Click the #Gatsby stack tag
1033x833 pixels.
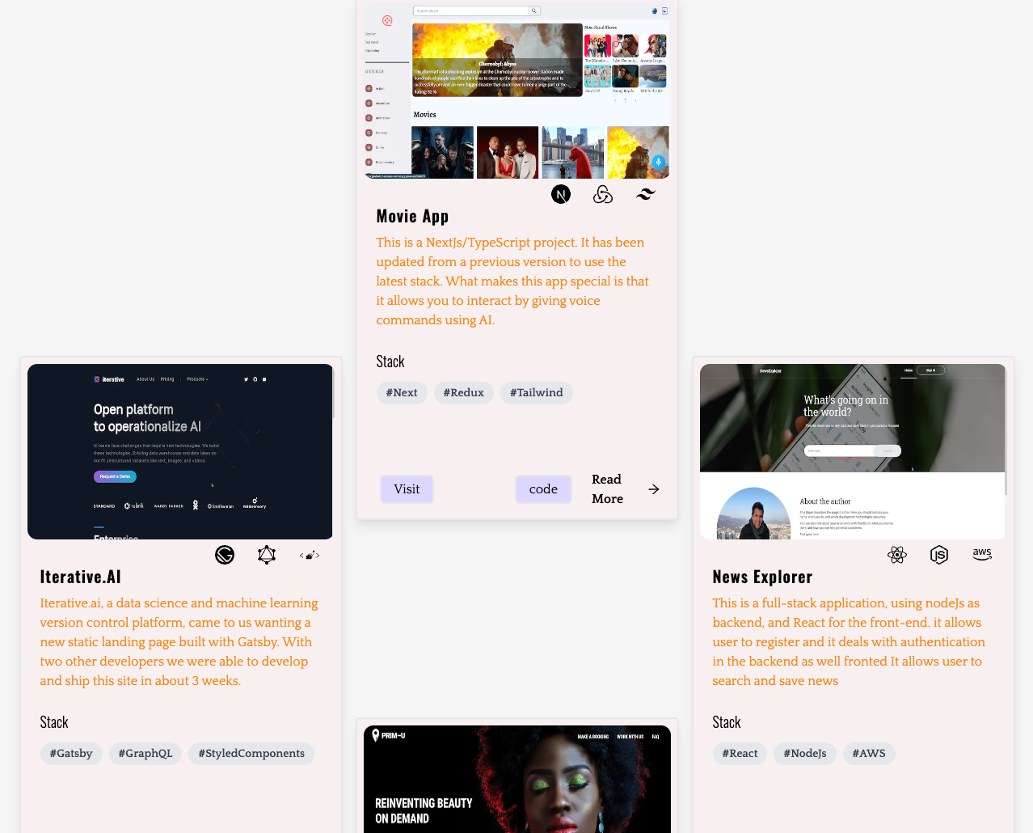point(71,754)
